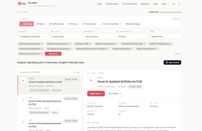Viewport: 202px width, 131px height.
Task: Click Full-time tag on ENMACC card
Action: click(x=56, y=90)
